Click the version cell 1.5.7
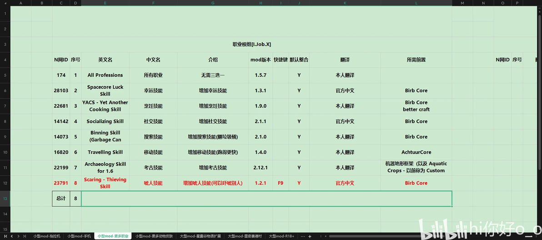The width and height of the screenshot is (542, 240). tap(261, 75)
